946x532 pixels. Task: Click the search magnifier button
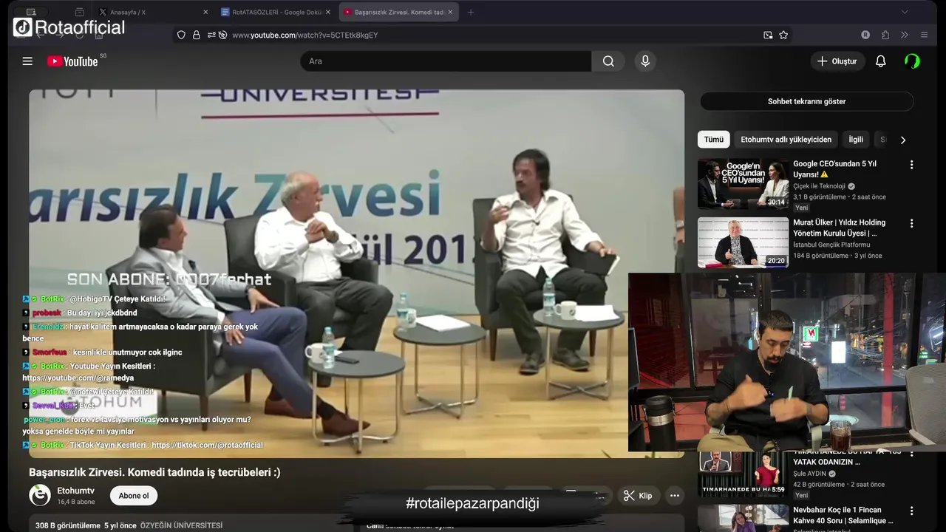(x=608, y=61)
